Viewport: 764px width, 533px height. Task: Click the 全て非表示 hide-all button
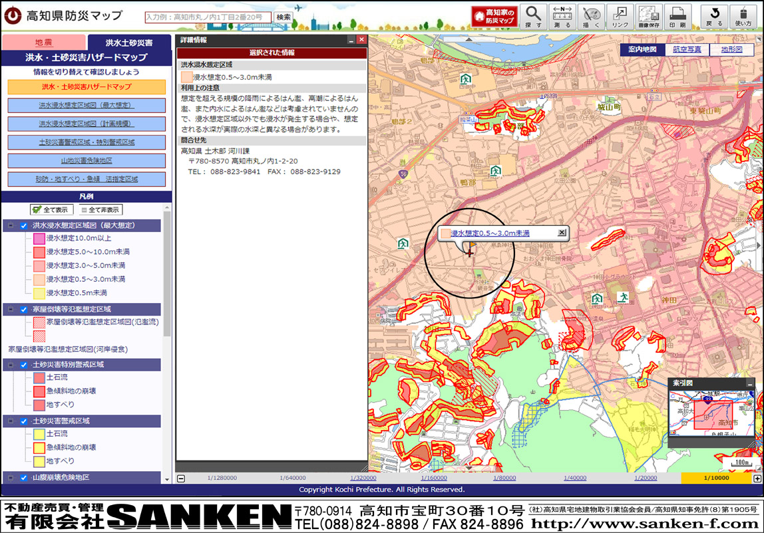tap(100, 210)
